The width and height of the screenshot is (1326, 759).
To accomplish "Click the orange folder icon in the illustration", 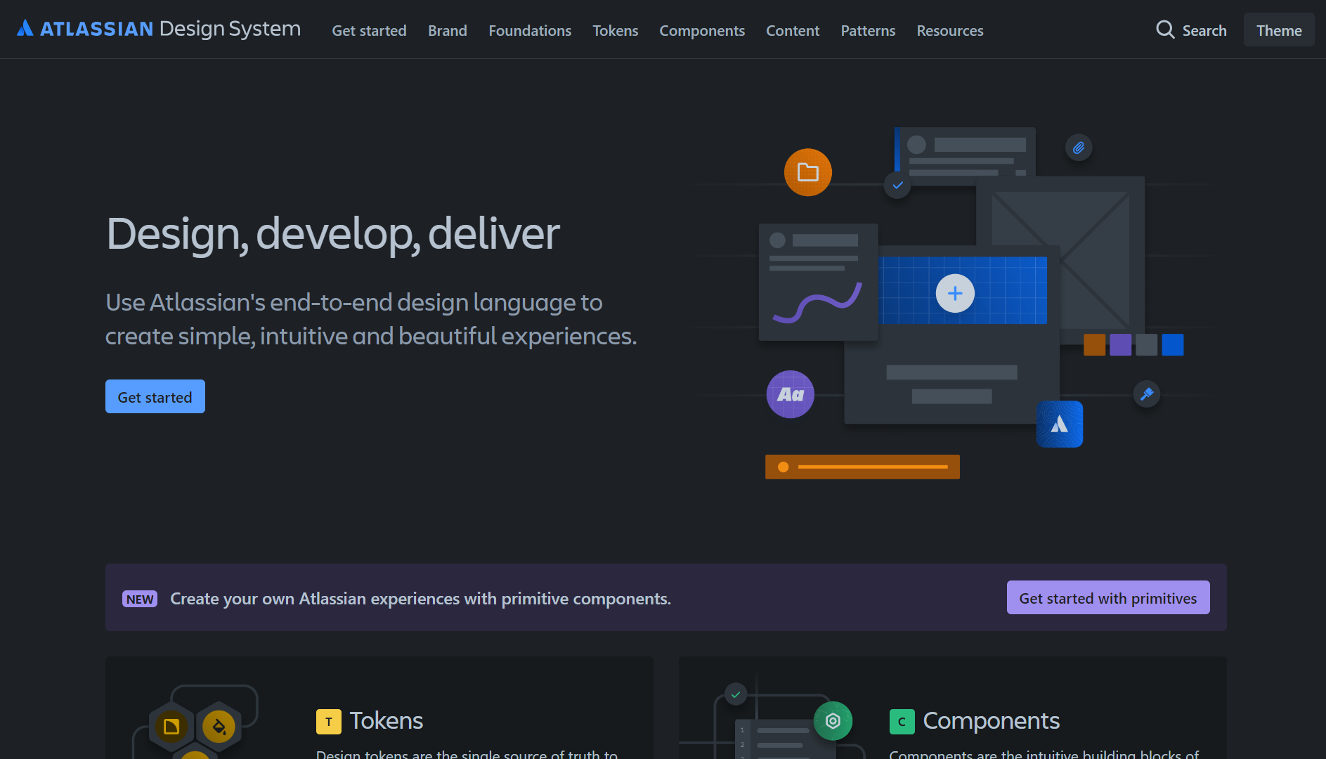I will (808, 172).
